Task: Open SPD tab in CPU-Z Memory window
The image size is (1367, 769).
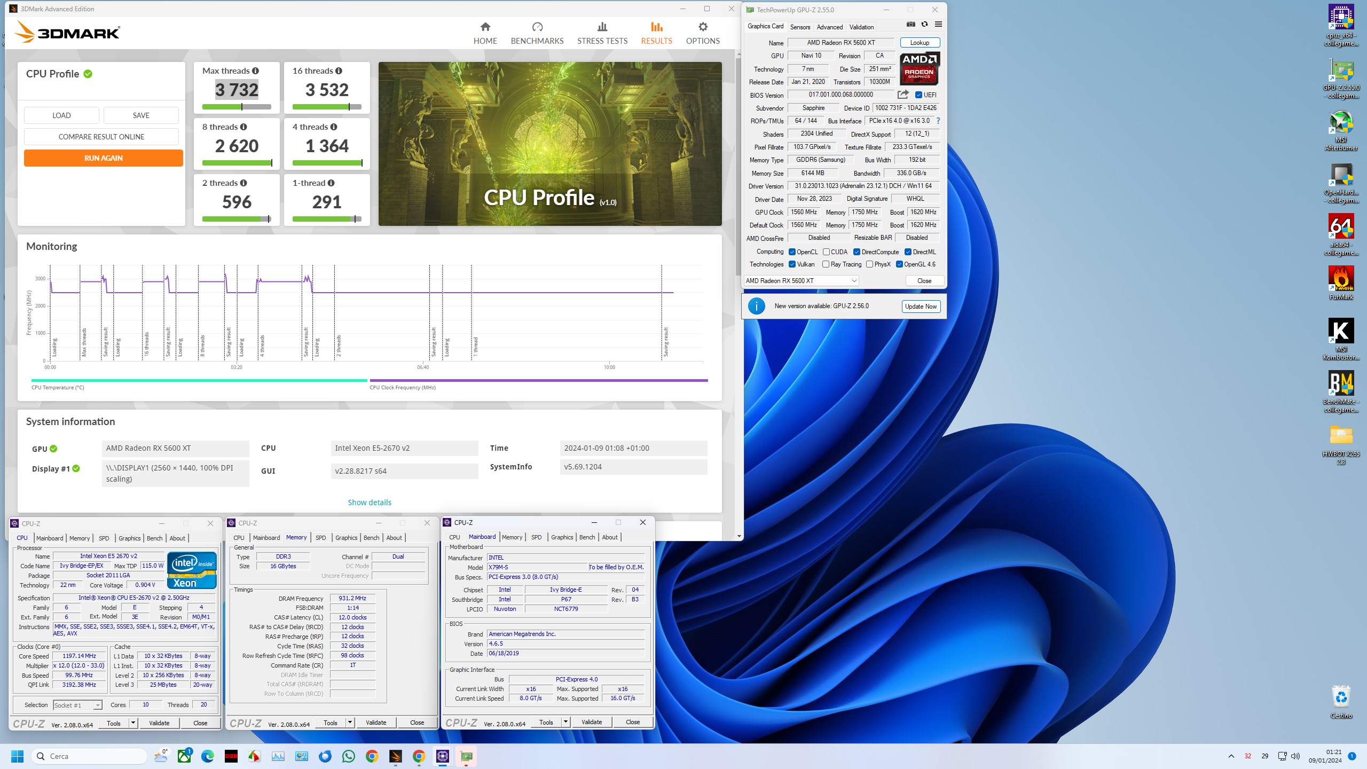Action: tap(320, 538)
